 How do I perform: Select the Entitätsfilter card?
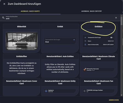[21, 66]
